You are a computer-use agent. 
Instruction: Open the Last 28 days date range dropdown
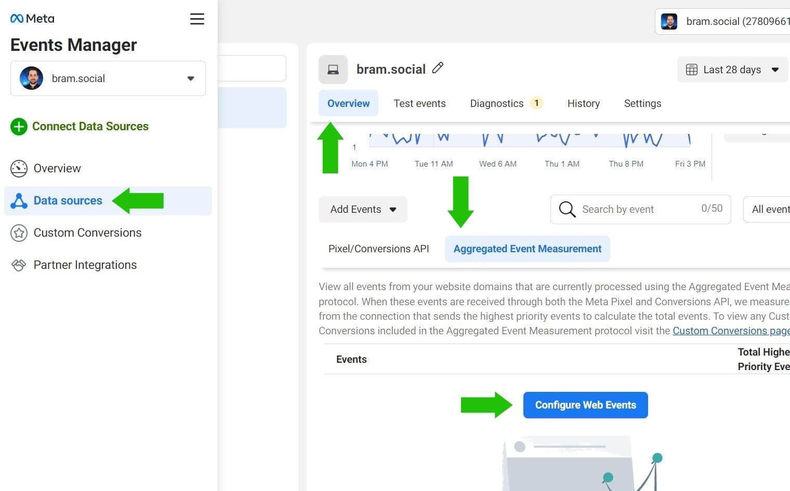coord(733,70)
